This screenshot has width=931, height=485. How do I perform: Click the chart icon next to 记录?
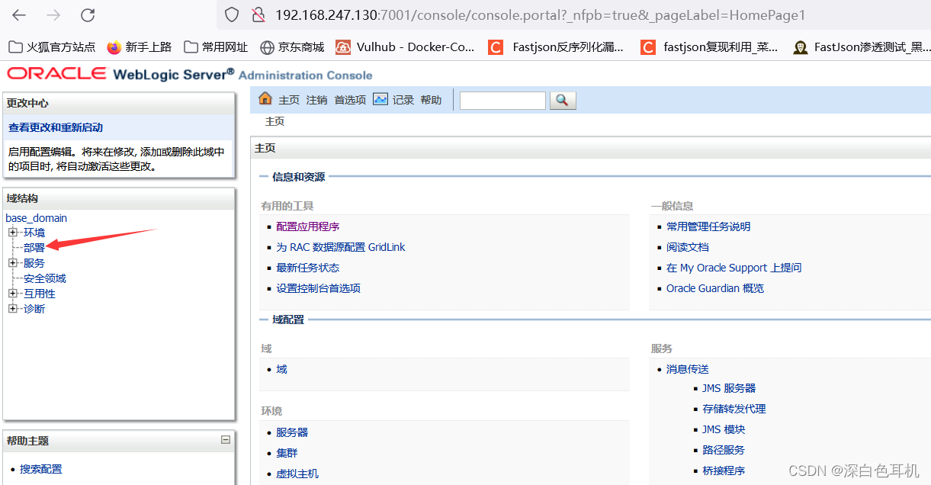tap(380, 99)
